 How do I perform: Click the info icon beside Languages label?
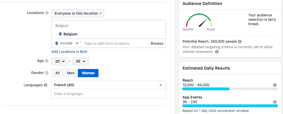pyautogui.click(x=46, y=85)
